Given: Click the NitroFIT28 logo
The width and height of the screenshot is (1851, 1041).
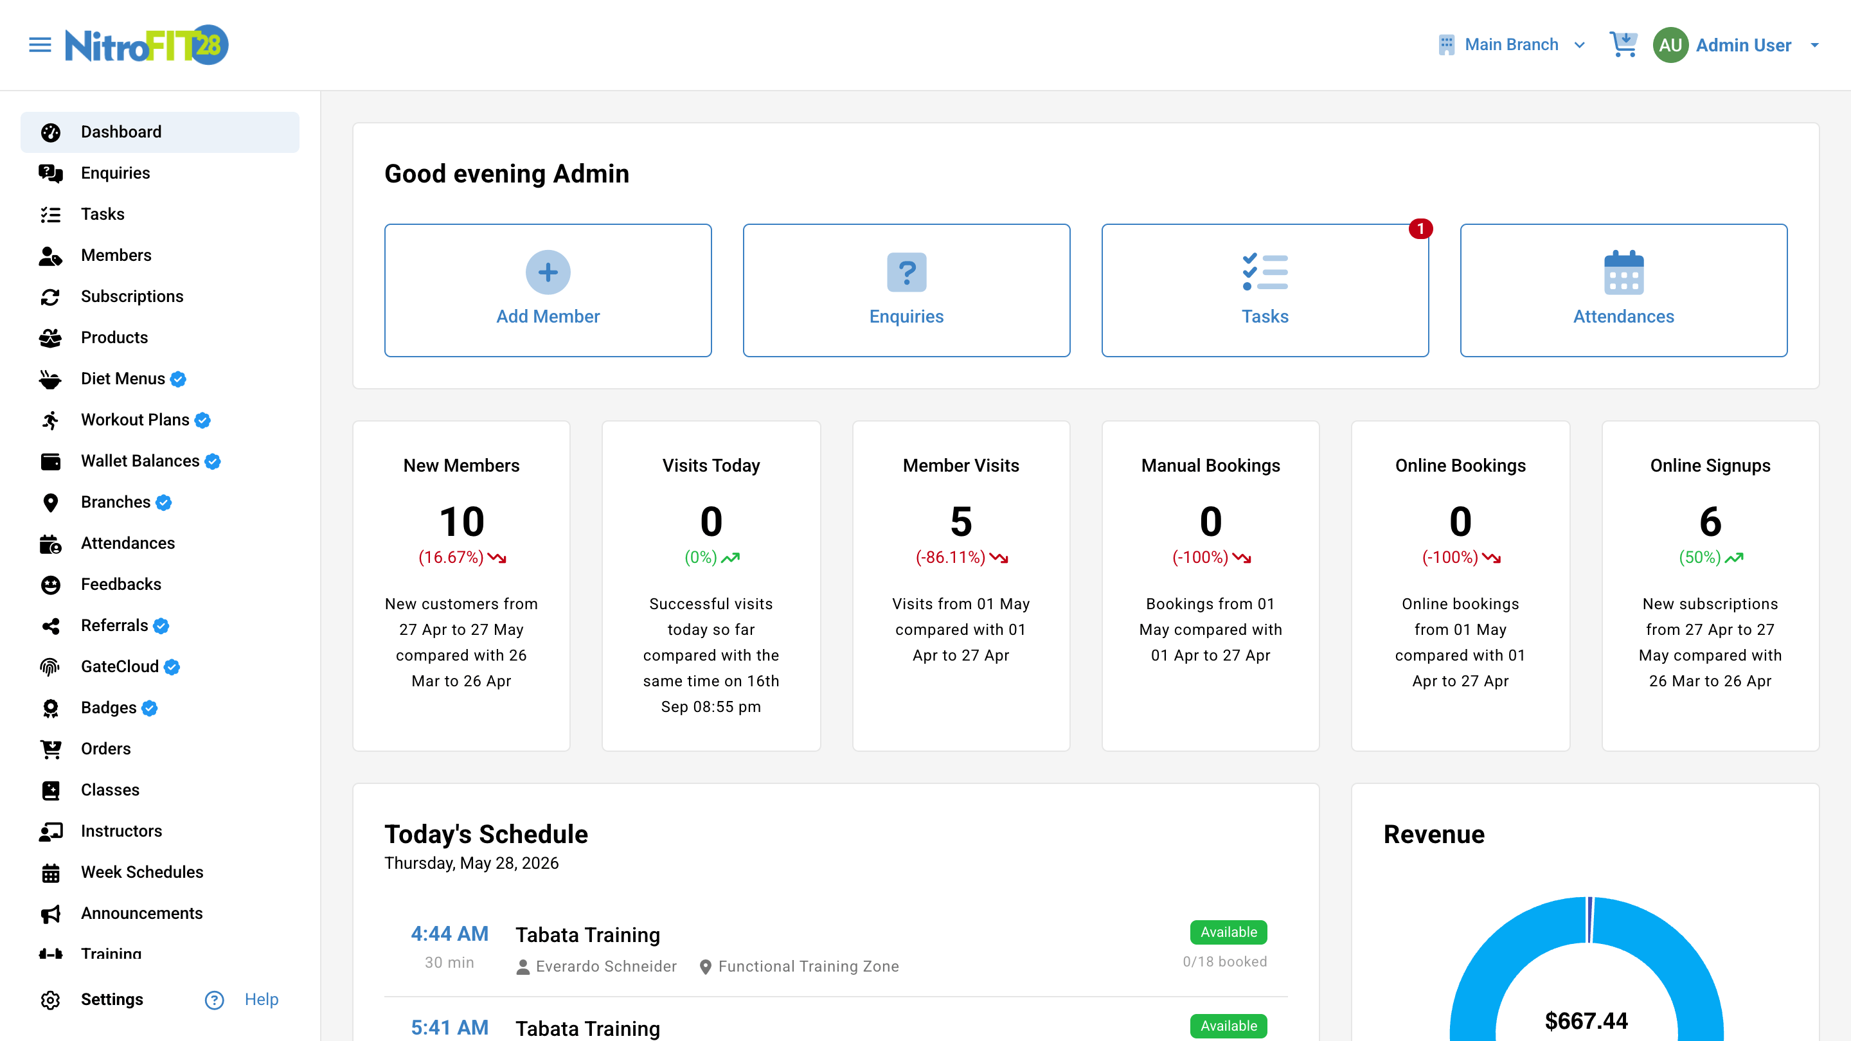Looking at the screenshot, I should (147, 45).
